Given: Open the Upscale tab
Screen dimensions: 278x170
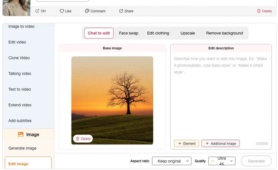Looking at the screenshot, I should [188, 33].
